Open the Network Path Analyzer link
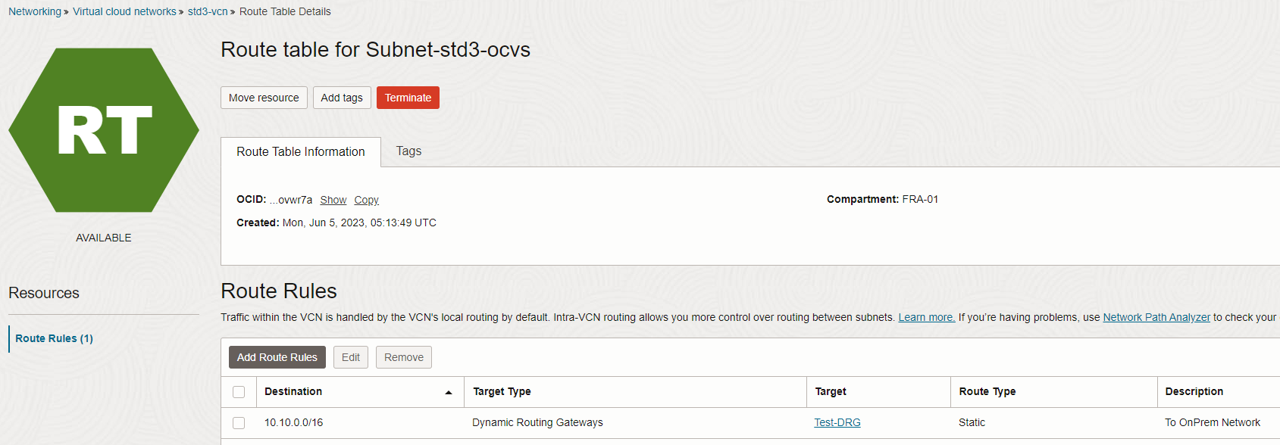 (1156, 317)
